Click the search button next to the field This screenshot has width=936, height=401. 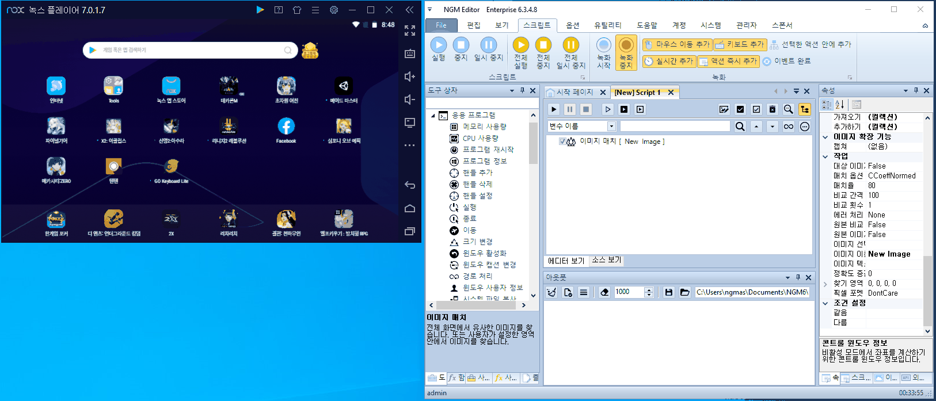[740, 127]
